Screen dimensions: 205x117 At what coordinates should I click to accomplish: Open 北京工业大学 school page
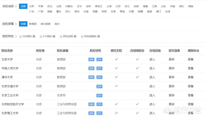coord(10,95)
